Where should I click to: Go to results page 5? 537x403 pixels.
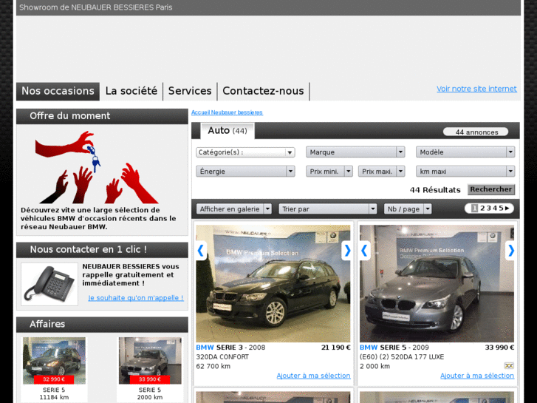pyautogui.click(x=501, y=209)
